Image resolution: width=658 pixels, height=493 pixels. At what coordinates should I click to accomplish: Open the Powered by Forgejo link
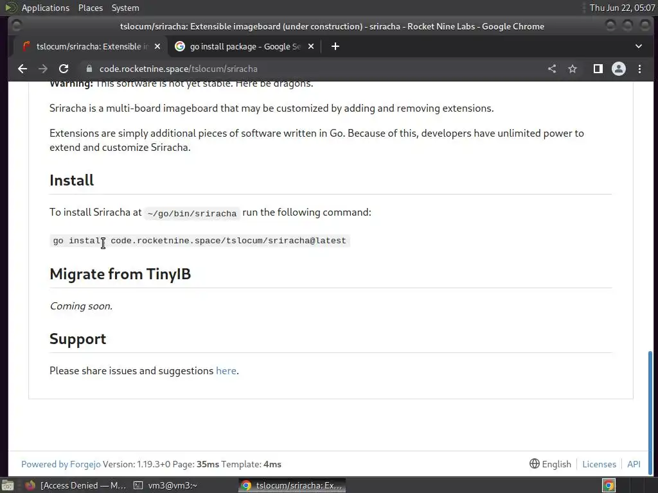point(61,464)
